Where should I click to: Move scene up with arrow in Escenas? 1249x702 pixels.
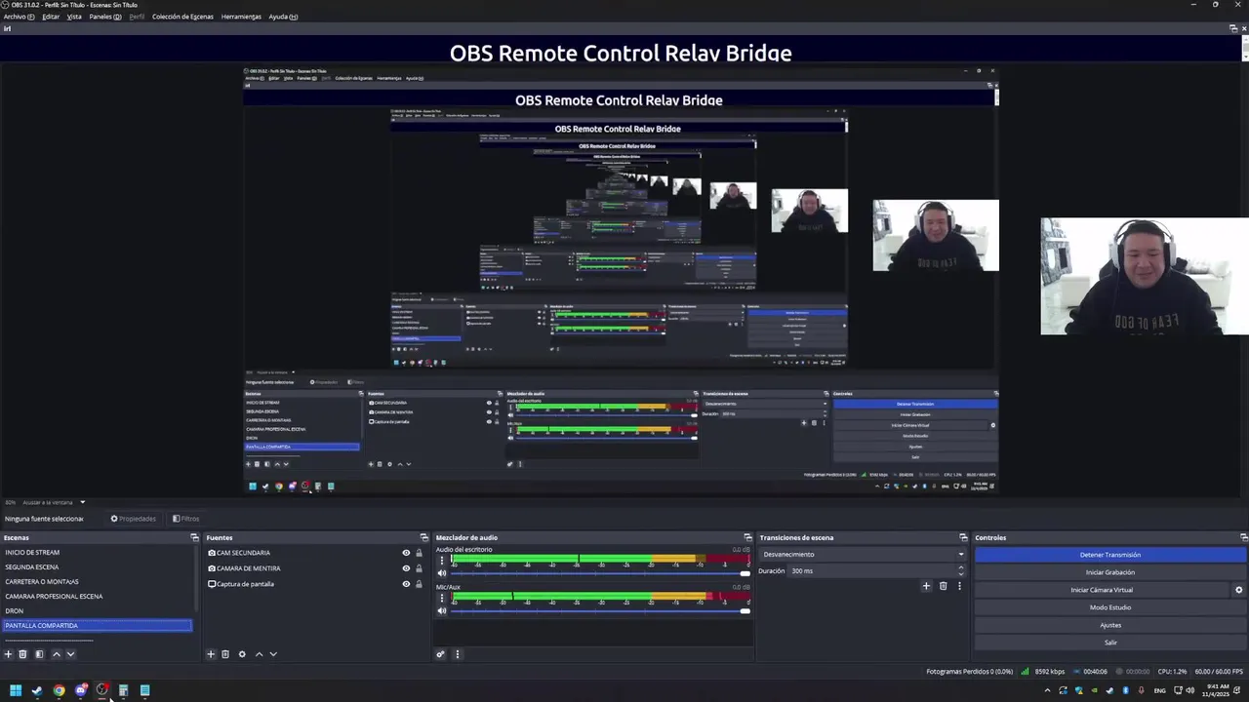pos(56,654)
